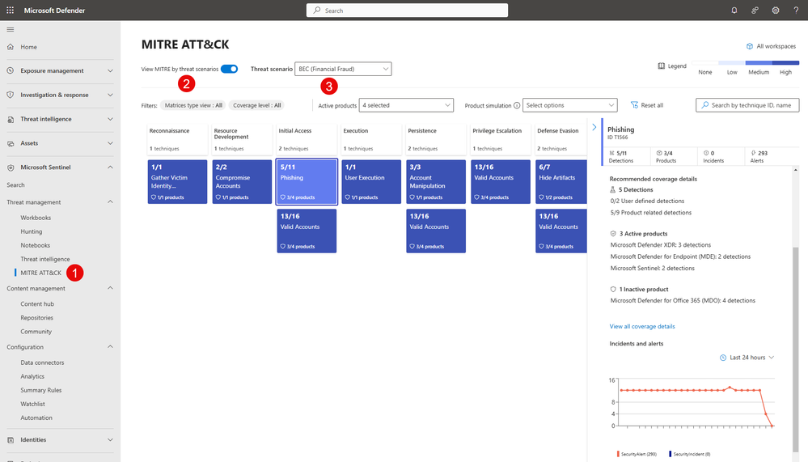Toggle View MITRE by threat scenarios

coord(230,69)
